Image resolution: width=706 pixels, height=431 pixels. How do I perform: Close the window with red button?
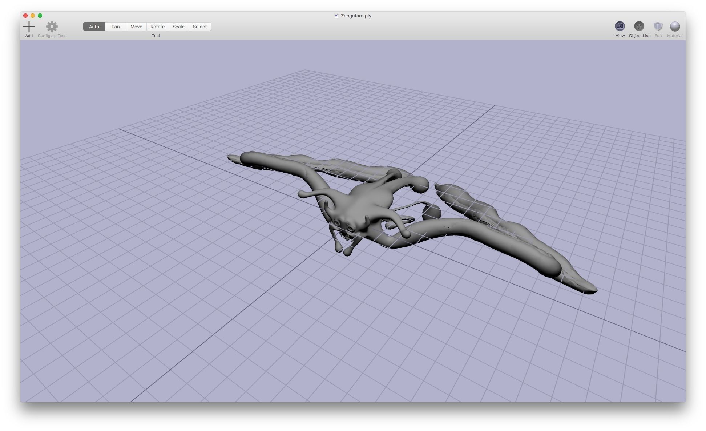pos(25,16)
